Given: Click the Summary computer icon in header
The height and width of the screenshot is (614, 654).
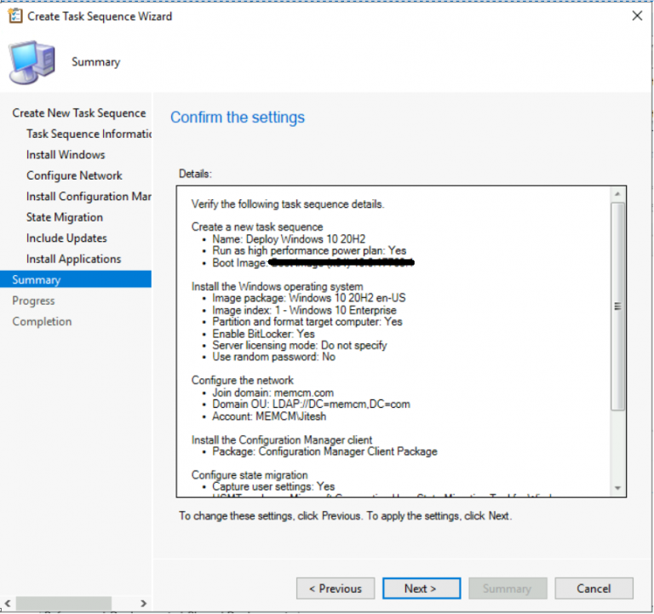Looking at the screenshot, I should tap(32, 61).
